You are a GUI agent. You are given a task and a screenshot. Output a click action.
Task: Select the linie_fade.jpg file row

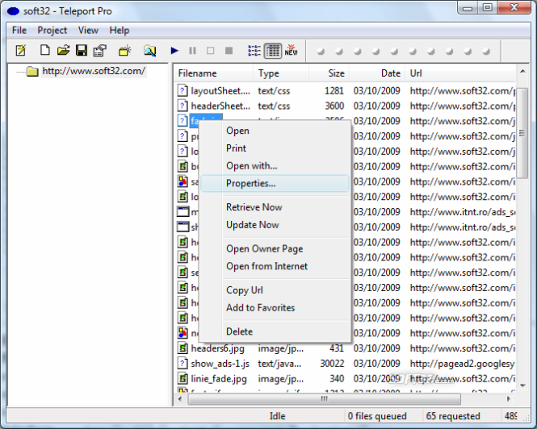pos(346,379)
